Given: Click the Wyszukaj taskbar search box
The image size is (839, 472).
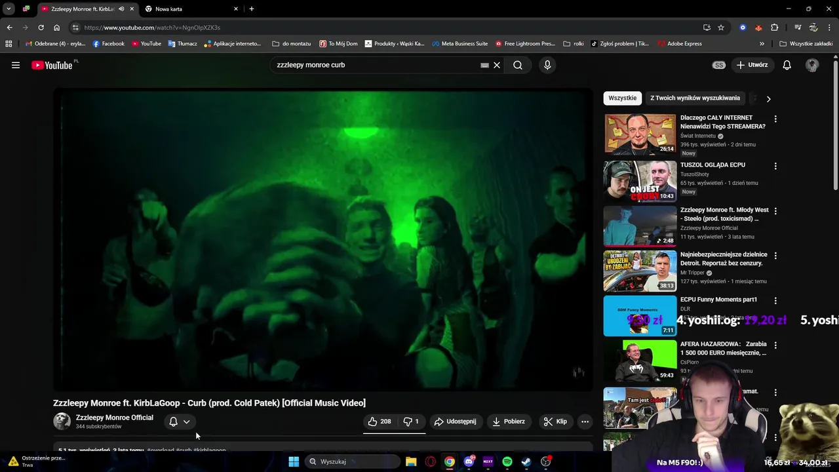Looking at the screenshot, I should 353,462.
